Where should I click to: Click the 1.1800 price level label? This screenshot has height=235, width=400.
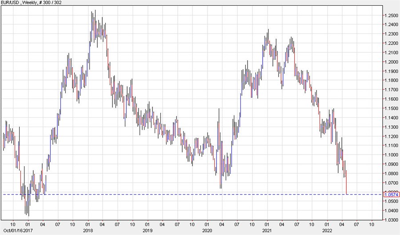392,80
